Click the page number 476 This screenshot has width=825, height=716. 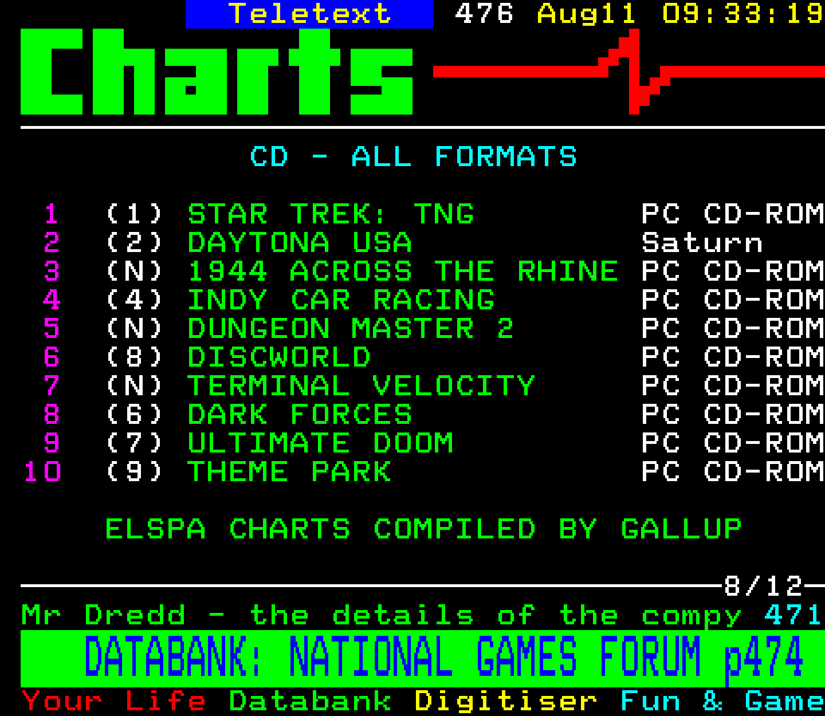coord(484,14)
